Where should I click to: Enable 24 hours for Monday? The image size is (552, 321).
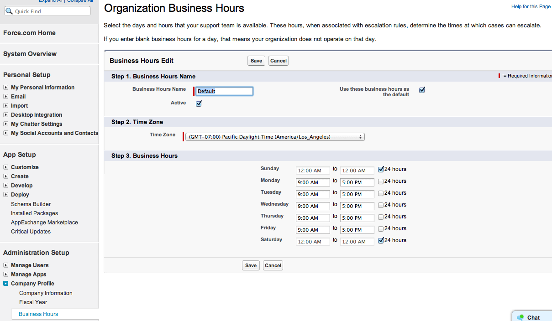tap(380, 181)
